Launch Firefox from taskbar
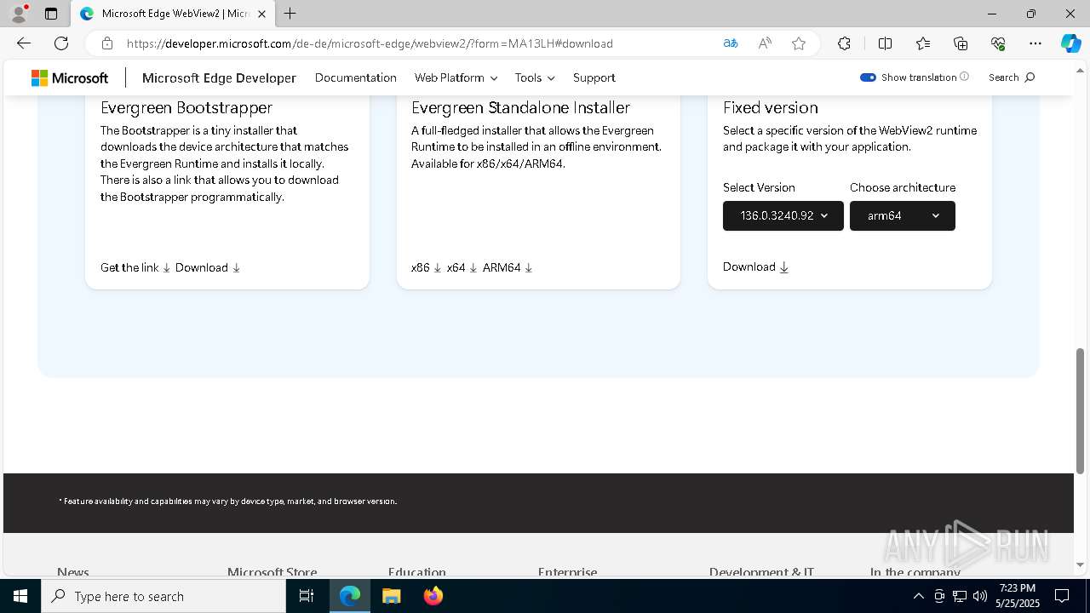 click(433, 596)
